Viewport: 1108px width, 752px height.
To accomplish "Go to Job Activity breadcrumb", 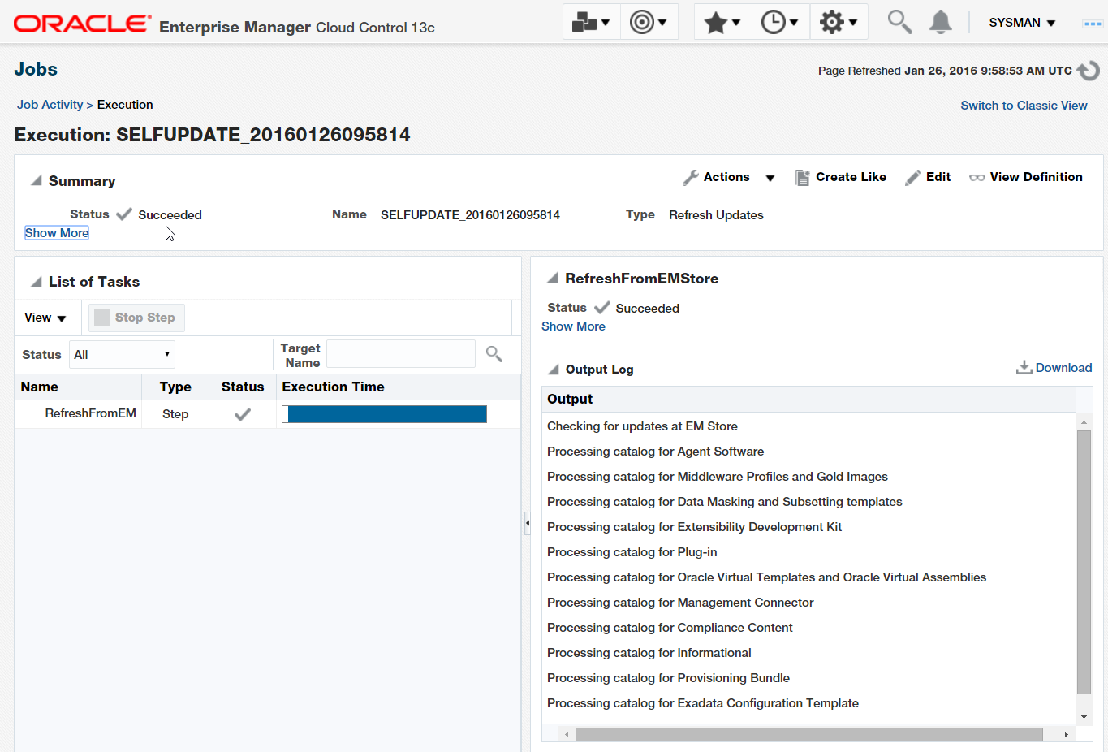I will 50,105.
